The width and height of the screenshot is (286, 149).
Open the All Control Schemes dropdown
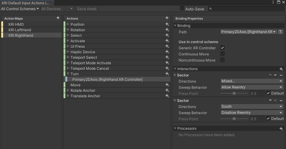(20, 9)
